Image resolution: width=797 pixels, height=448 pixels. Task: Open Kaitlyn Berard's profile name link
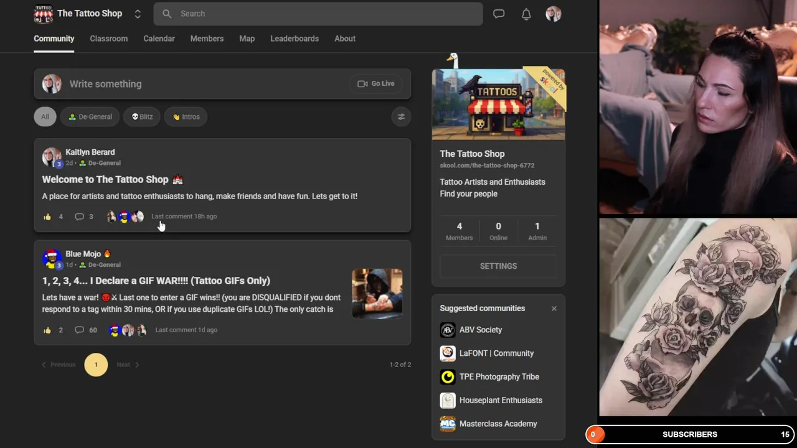(x=90, y=152)
